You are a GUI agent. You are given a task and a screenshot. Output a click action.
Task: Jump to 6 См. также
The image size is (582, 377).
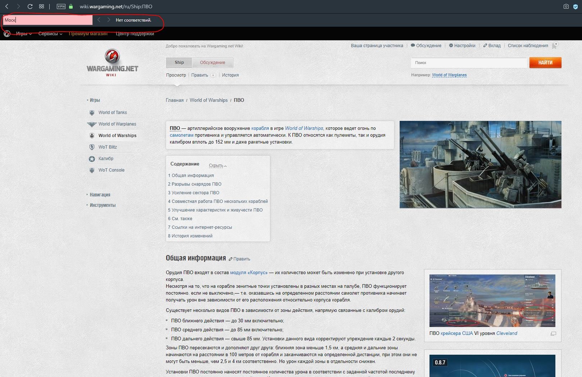click(x=180, y=219)
